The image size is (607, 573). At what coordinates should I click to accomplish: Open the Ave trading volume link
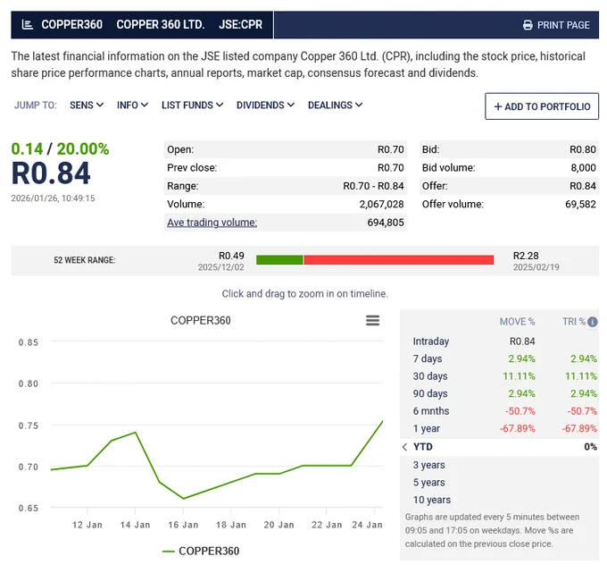click(212, 223)
